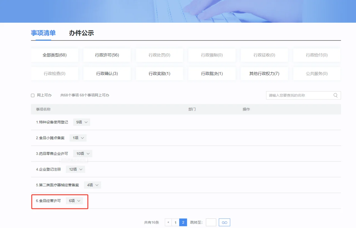Select 行政检查(0) category
356x228 pixels.
coord(55,74)
